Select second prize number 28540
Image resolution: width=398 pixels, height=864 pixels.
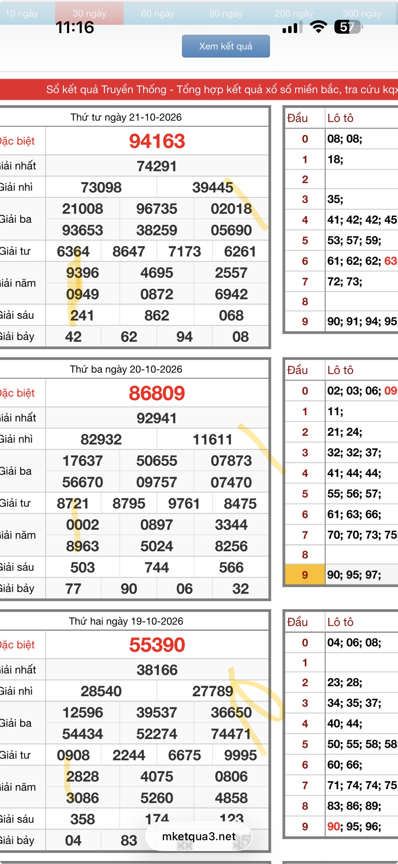coord(101,691)
